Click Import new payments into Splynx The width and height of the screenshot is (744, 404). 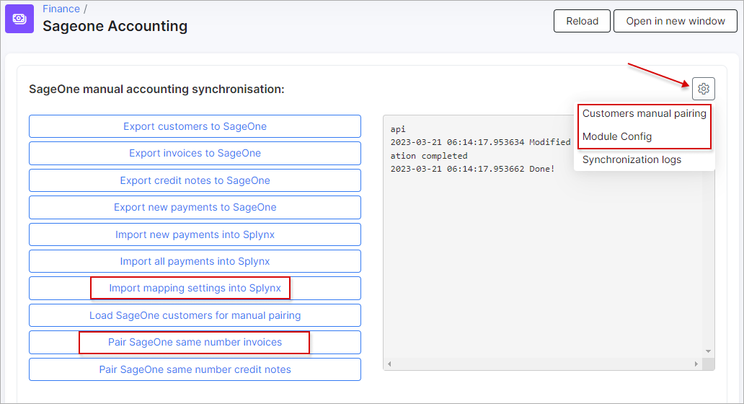click(x=195, y=234)
